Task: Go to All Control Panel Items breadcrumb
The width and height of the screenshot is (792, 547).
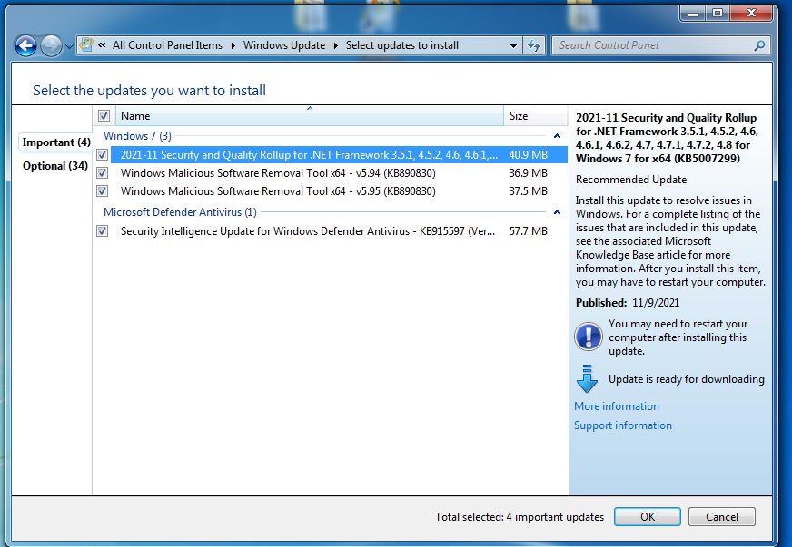Action: pos(167,45)
